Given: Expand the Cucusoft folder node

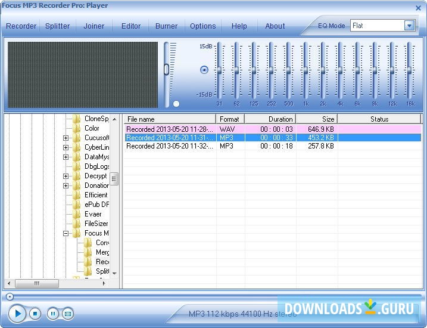Looking at the screenshot, I should coord(66,138).
